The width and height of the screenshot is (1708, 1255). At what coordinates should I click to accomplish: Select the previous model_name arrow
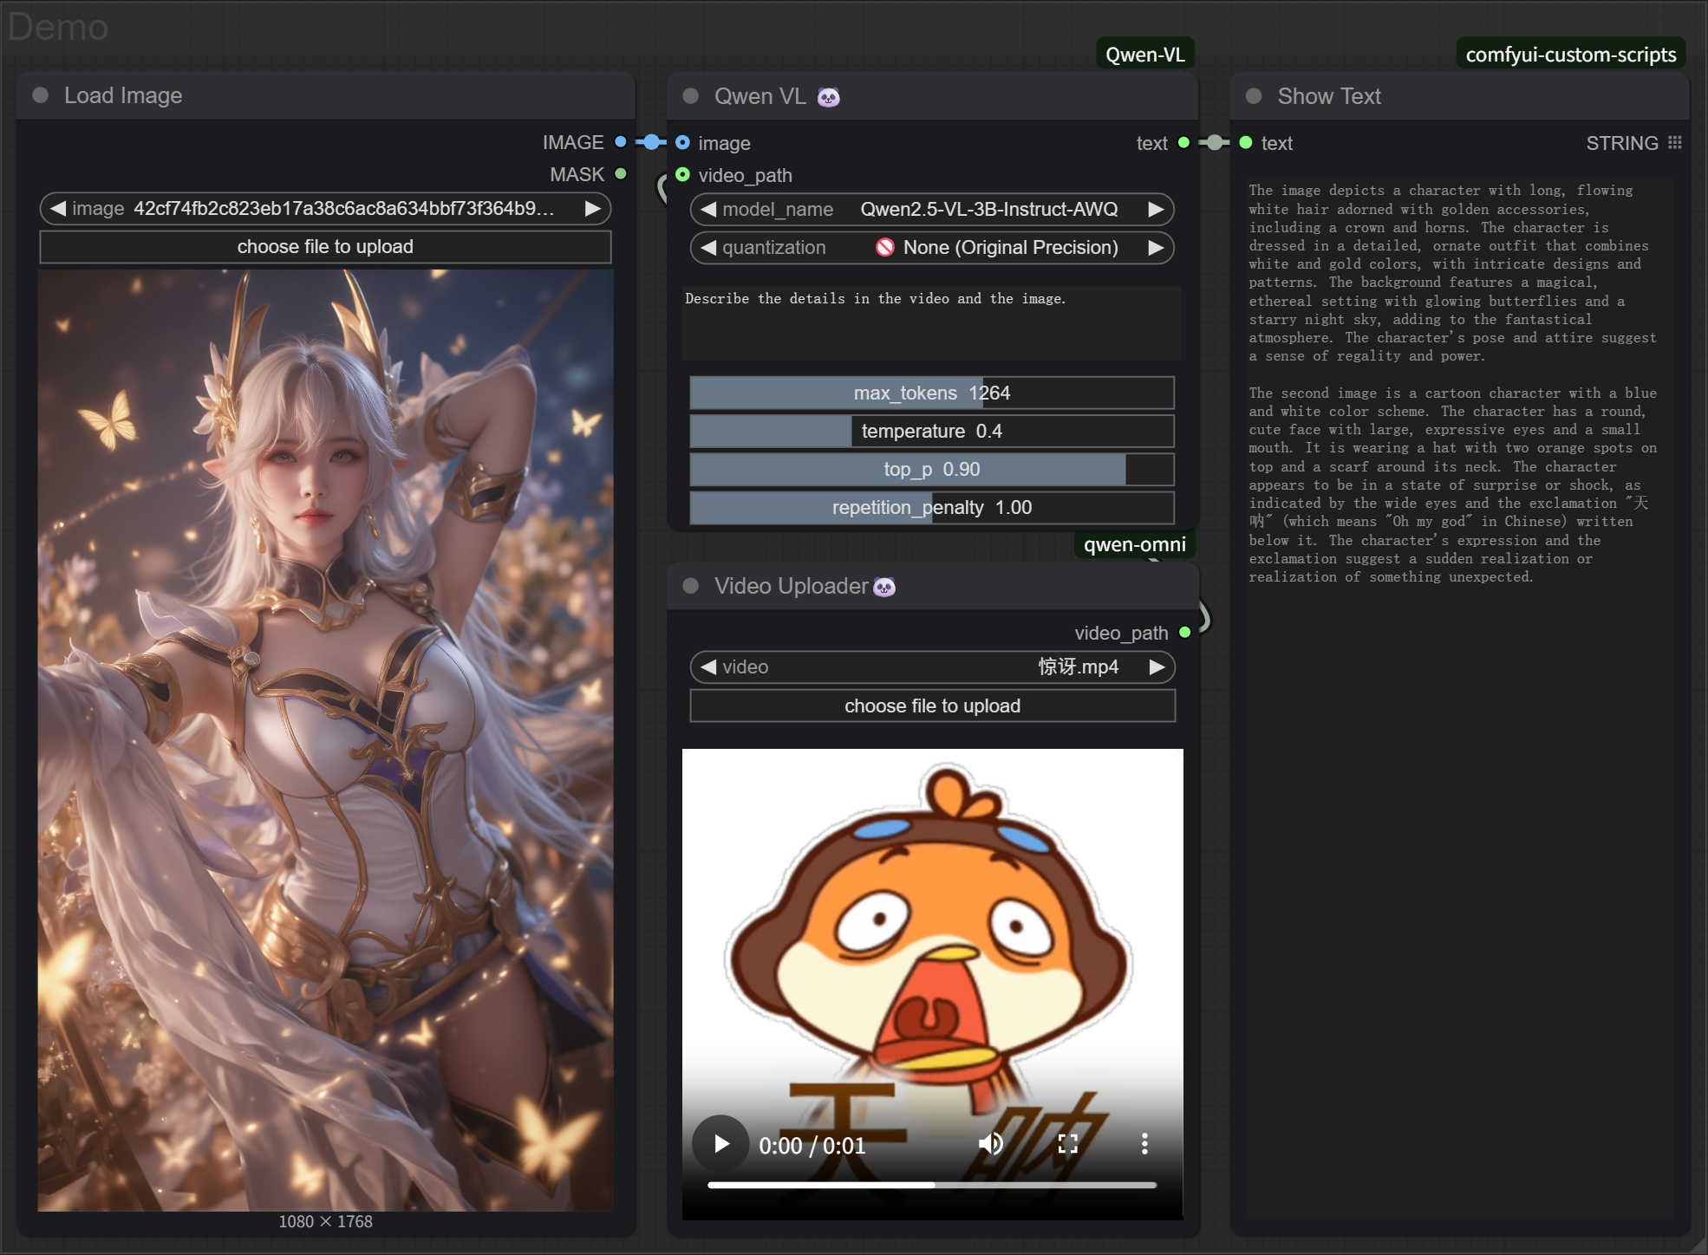click(x=708, y=210)
